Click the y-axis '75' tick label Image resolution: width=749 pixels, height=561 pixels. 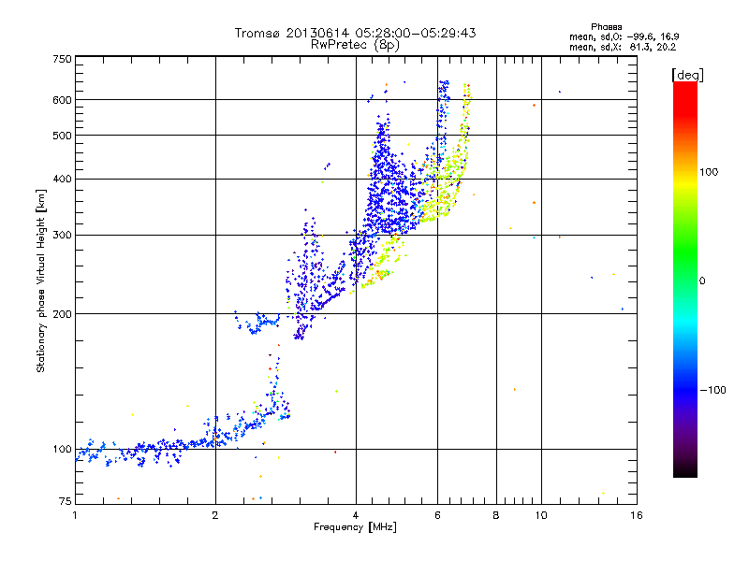pyautogui.click(x=66, y=501)
